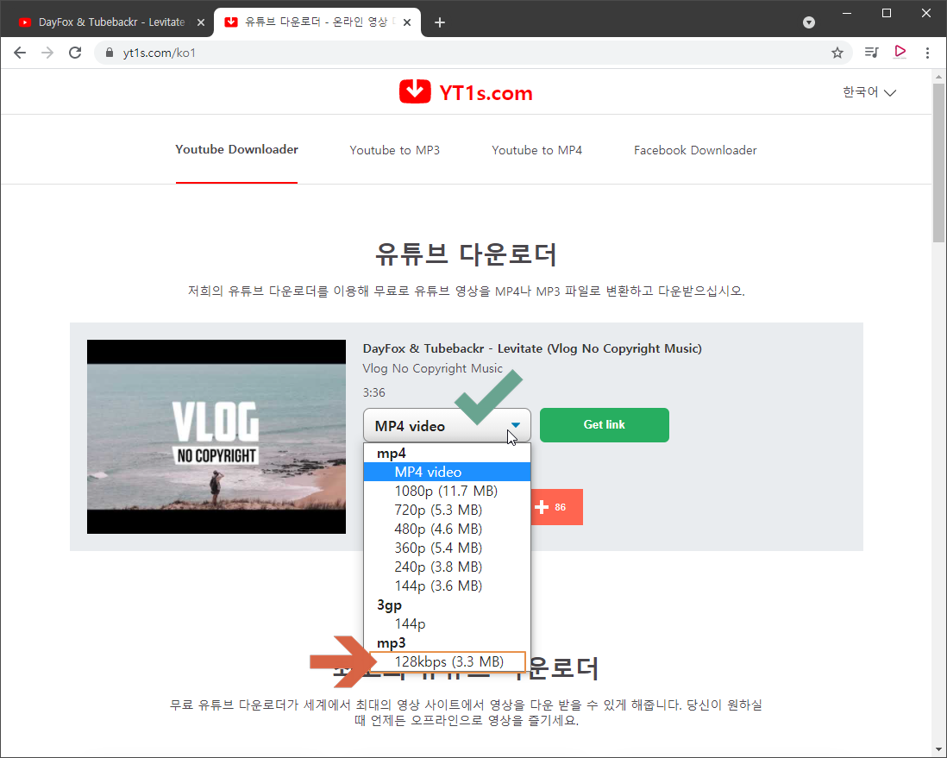Reload the yt1s.com page
Screen dimensions: 947x758
click(x=75, y=53)
